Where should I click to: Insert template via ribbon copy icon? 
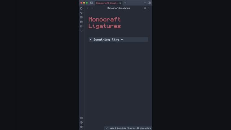(x=81, y=26)
